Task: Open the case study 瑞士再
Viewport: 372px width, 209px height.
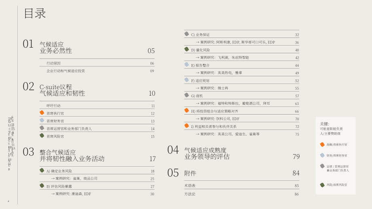Action: pyautogui.click(x=212, y=88)
